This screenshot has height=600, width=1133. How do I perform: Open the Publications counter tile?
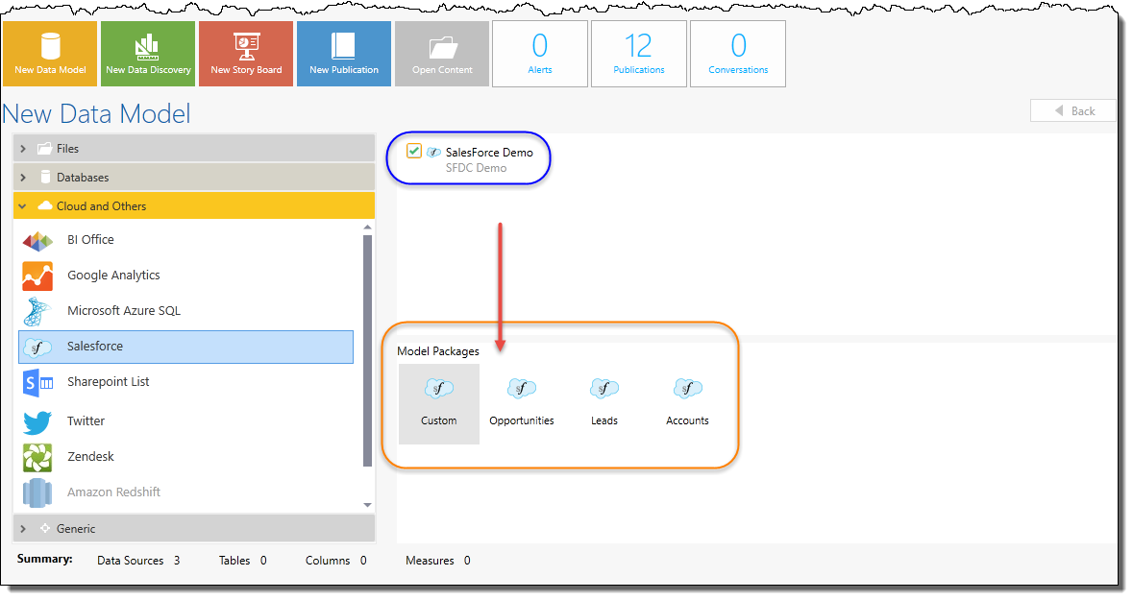pyautogui.click(x=639, y=54)
